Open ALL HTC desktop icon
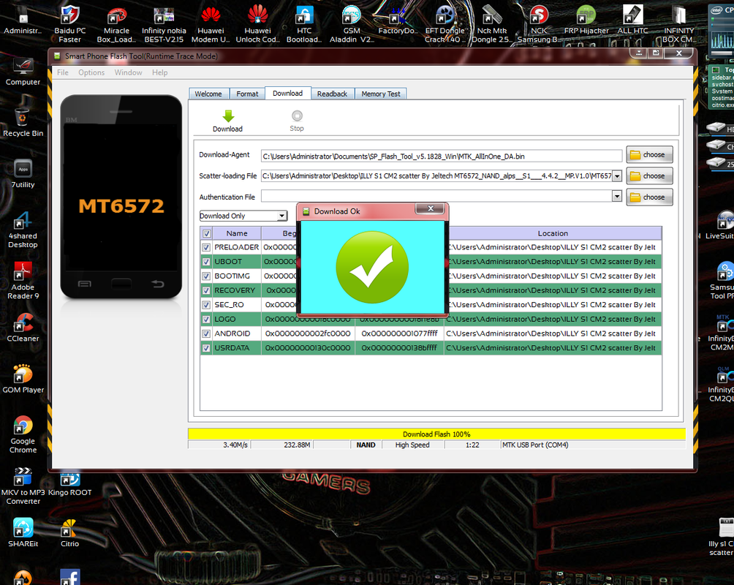This screenshot has width=734, height=585. pos(632,21)
